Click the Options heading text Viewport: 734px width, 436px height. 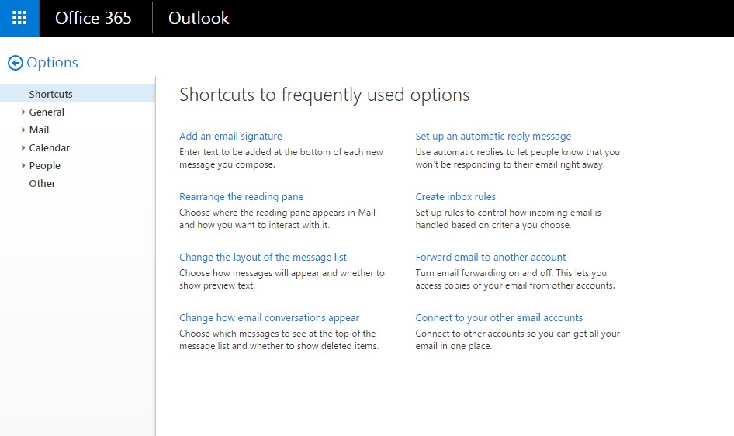pos(52,63)
